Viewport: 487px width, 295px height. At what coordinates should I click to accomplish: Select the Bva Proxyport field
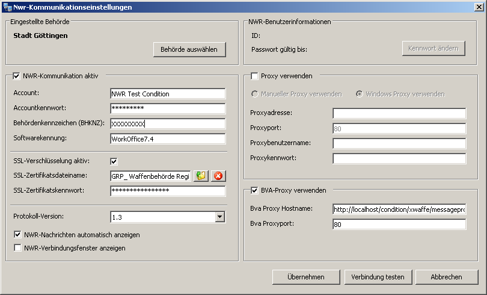[399, 225]
